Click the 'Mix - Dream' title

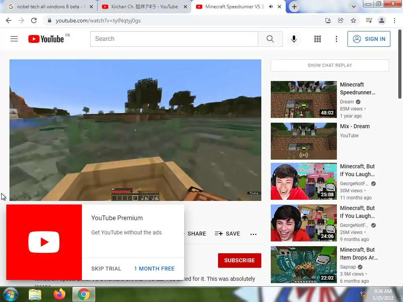click(x=355, y=126)
